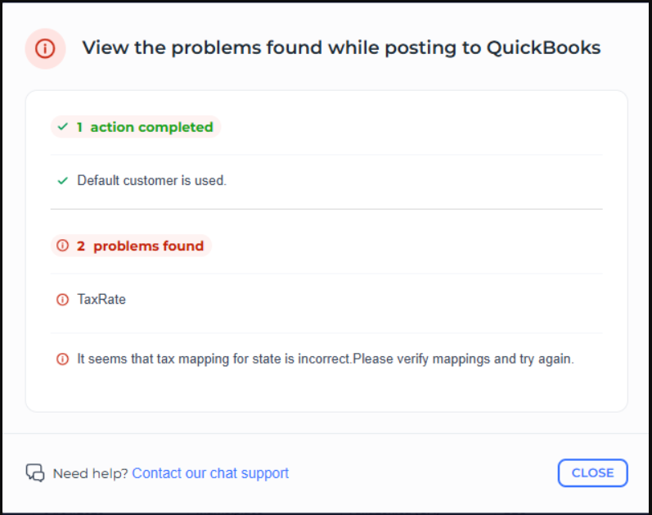The height and width of the screenshot is (515, 652).
Task: Click the large red alert icon in header
Action: [45, 48]
